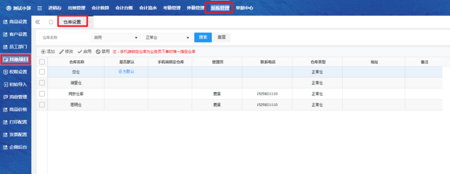Click the 禁用 prohibit icon
The width and height of the screenshot is (450, 174).
tap(98, 52)
